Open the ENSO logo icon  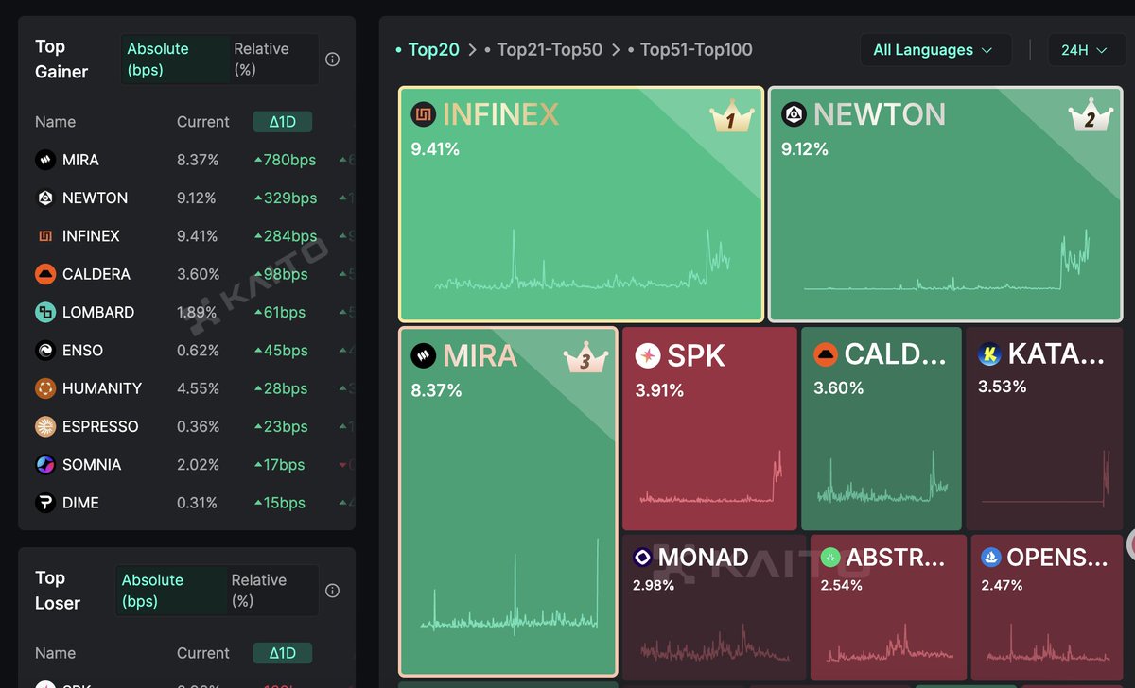click(45, 351)
